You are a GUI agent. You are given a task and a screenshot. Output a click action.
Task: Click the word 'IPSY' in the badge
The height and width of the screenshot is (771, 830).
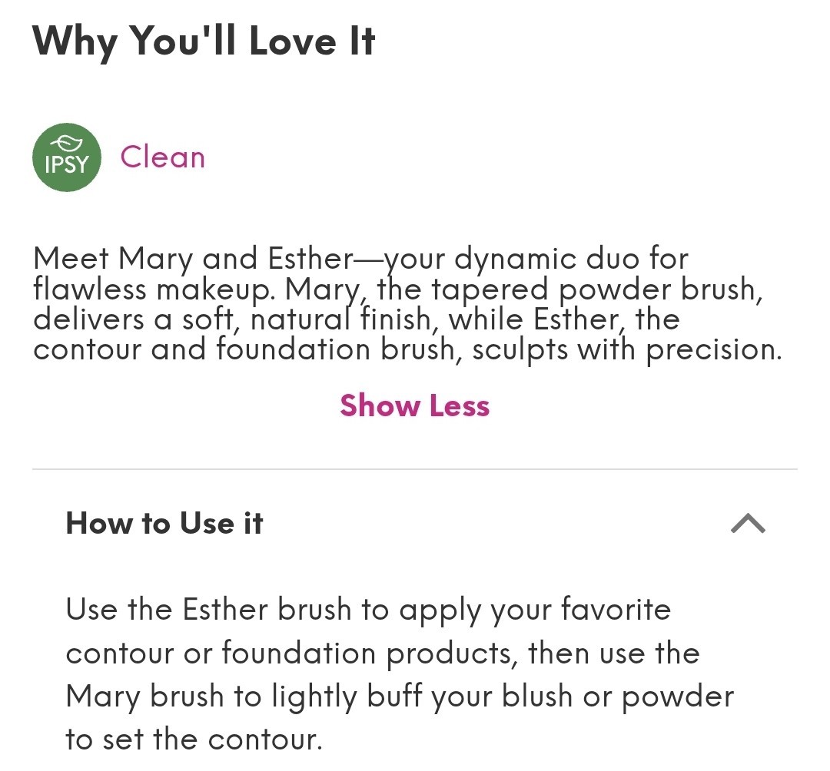[x=67, y=164]
